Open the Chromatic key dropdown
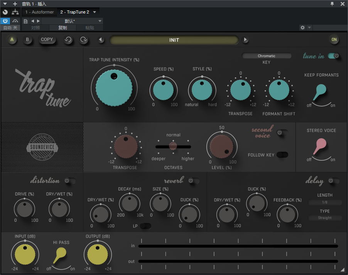Image resolution: width=348 pixels, height=275 pixels. coord(266,56)
